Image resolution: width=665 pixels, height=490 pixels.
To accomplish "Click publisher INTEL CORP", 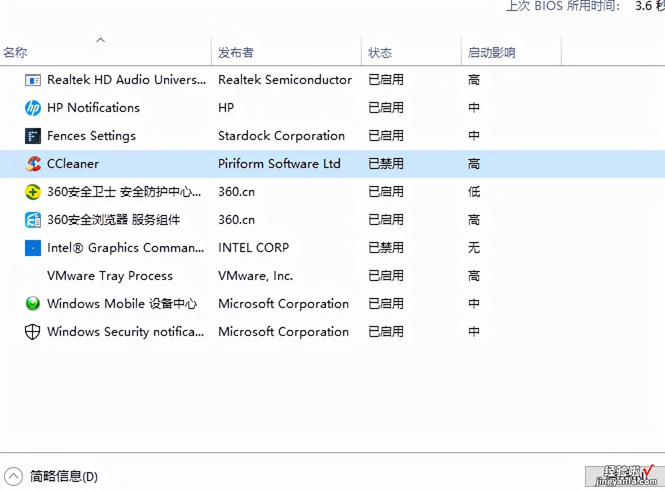I will (253, 248).
